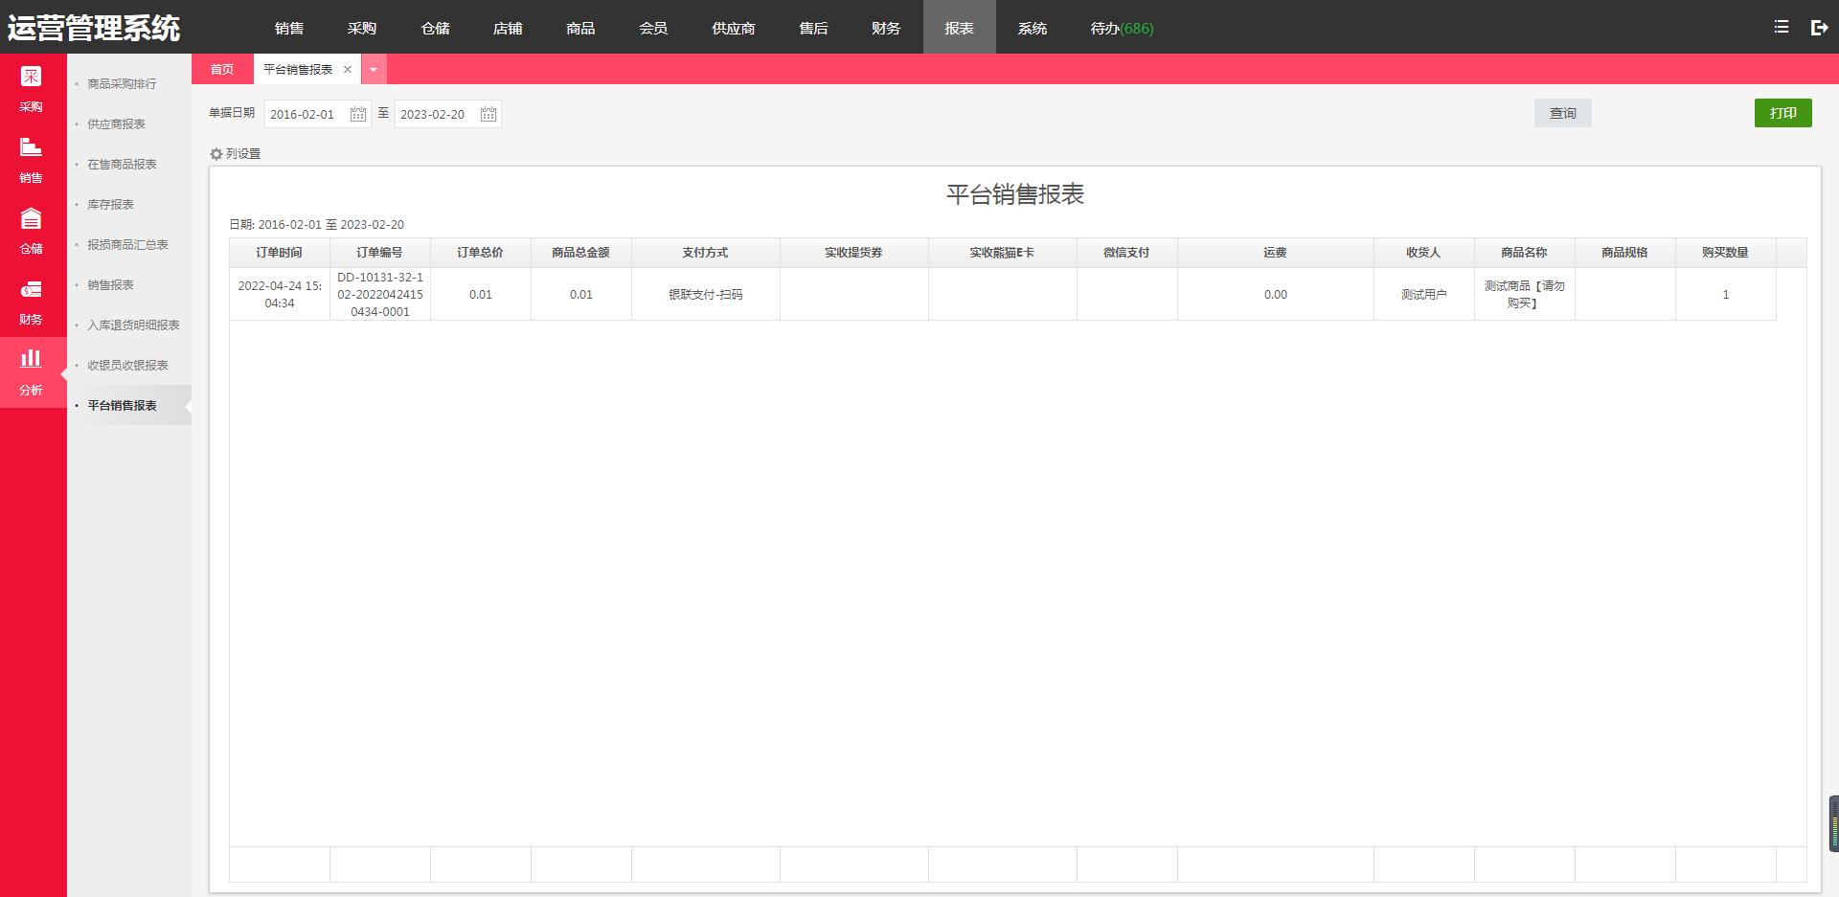Click the 实收提货券 column header
Screen dimensions: 1839x897
click(854, 253)
